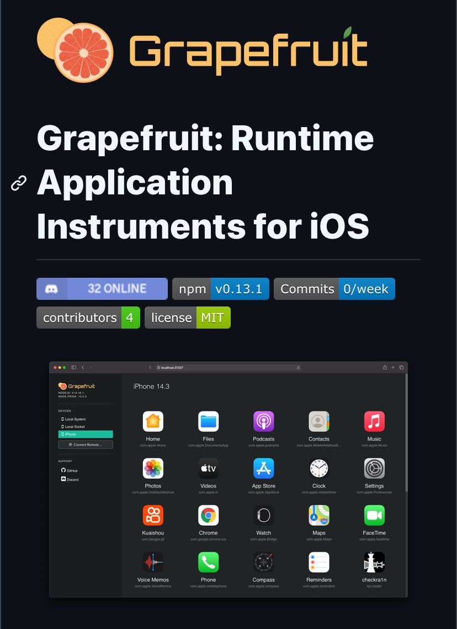Open the Chrome app icon
This screenshot has height=629, width=457.
pyautogui.click(x=208, y=515)
